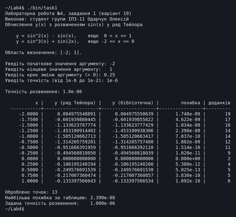Click the column header 'доданків'

219,103
